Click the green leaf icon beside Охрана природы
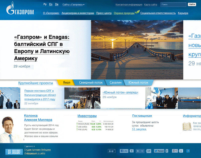The height and width of the screenshot is (158, 201). pyautogui.click(x=137, y=12)
